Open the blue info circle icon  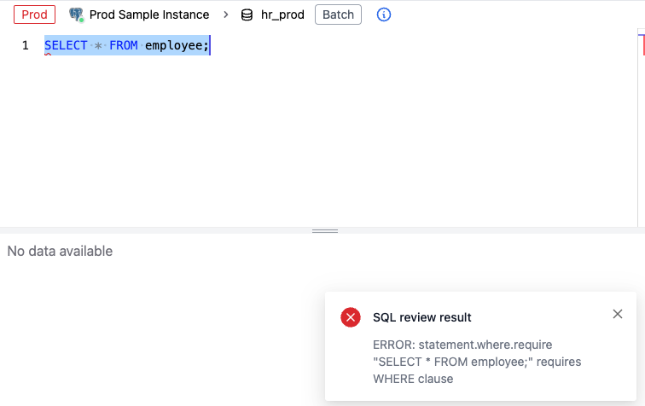click(384, 14)
